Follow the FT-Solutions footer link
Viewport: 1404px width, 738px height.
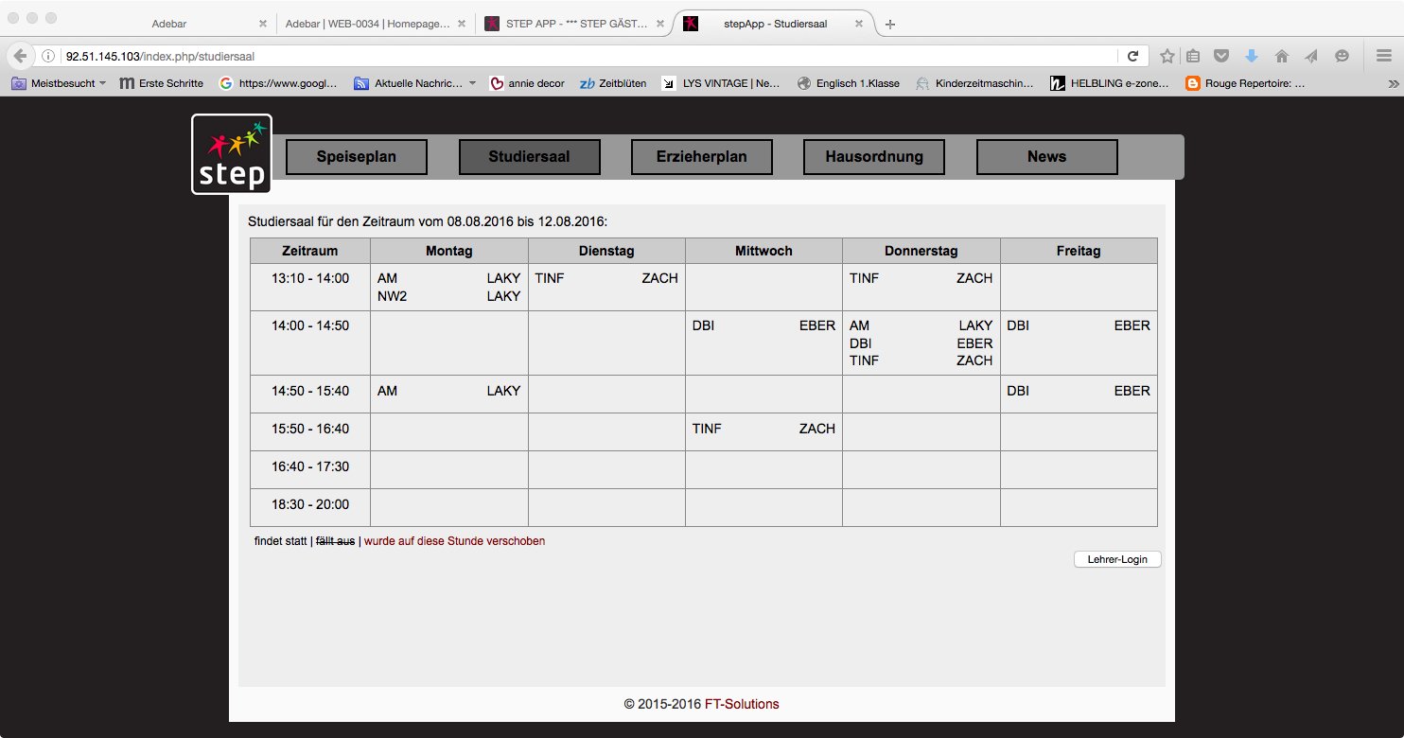pyautogui.click(x=742, y=704)
